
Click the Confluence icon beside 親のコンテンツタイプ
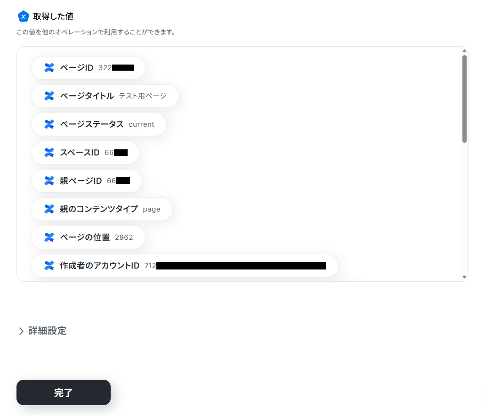[49, 209]
